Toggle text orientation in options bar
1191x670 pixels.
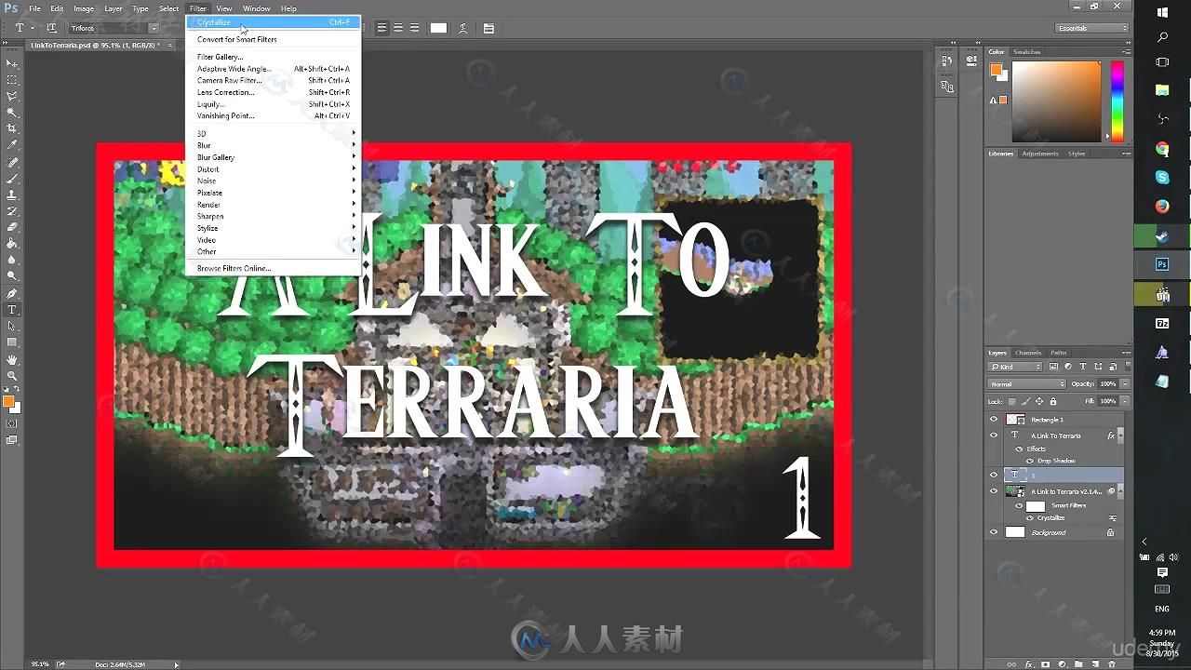[x=51, y=28]
